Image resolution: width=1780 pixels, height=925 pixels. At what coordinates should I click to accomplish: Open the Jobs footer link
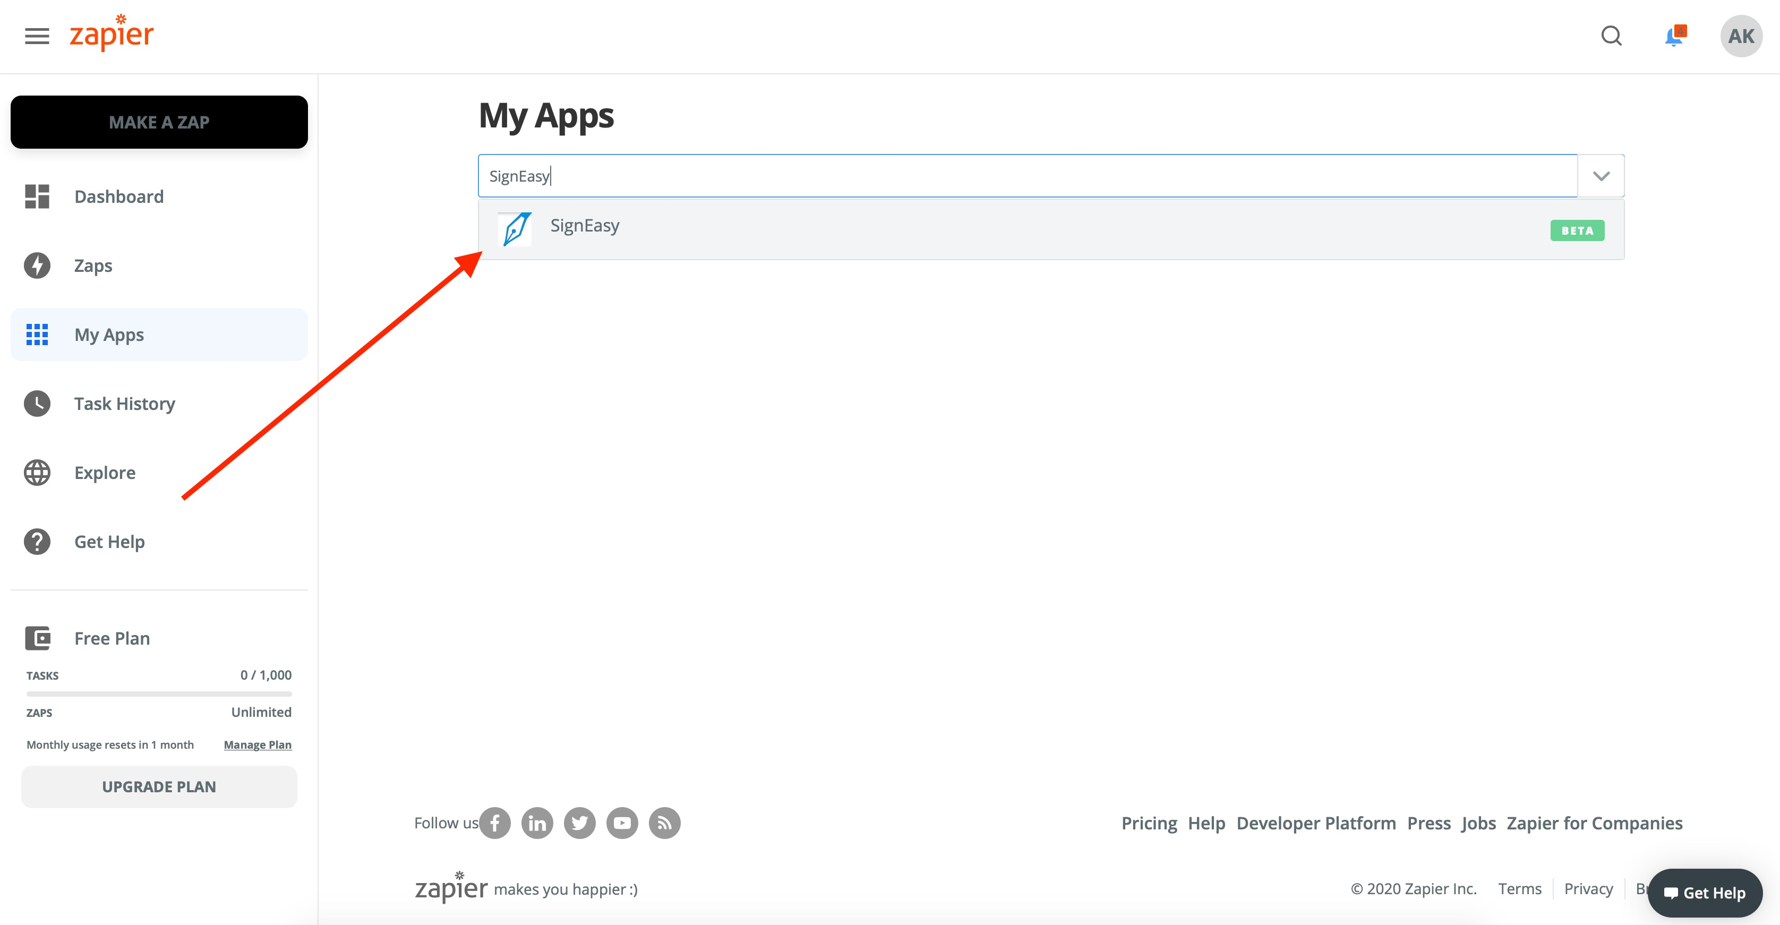1479,824
